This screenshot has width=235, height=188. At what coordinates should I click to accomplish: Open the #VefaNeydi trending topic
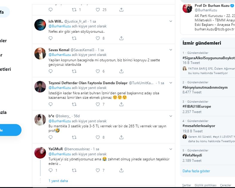click(192, 155)
